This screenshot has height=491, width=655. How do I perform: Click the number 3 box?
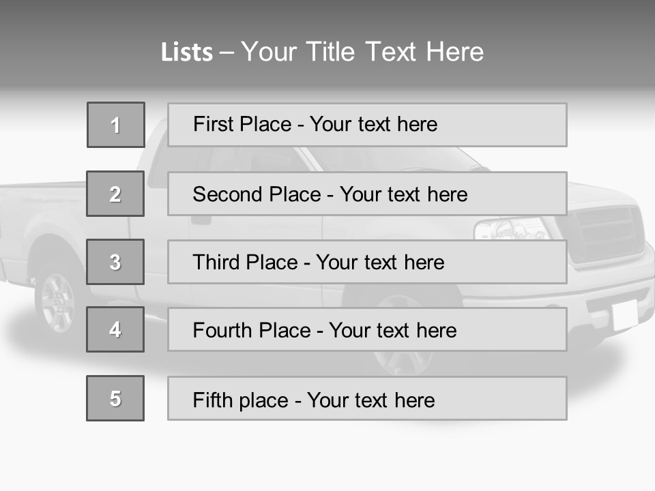pyautogui.click(x=115, y=262)
